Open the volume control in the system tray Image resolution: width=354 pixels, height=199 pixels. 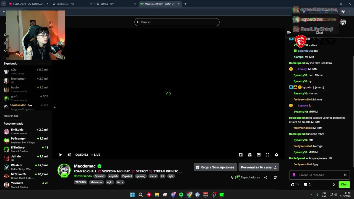(336, 195)
